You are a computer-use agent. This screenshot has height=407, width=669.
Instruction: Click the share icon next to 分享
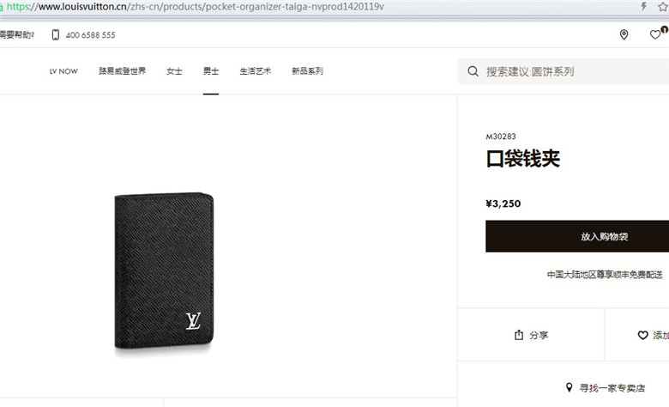coord(518,335)
